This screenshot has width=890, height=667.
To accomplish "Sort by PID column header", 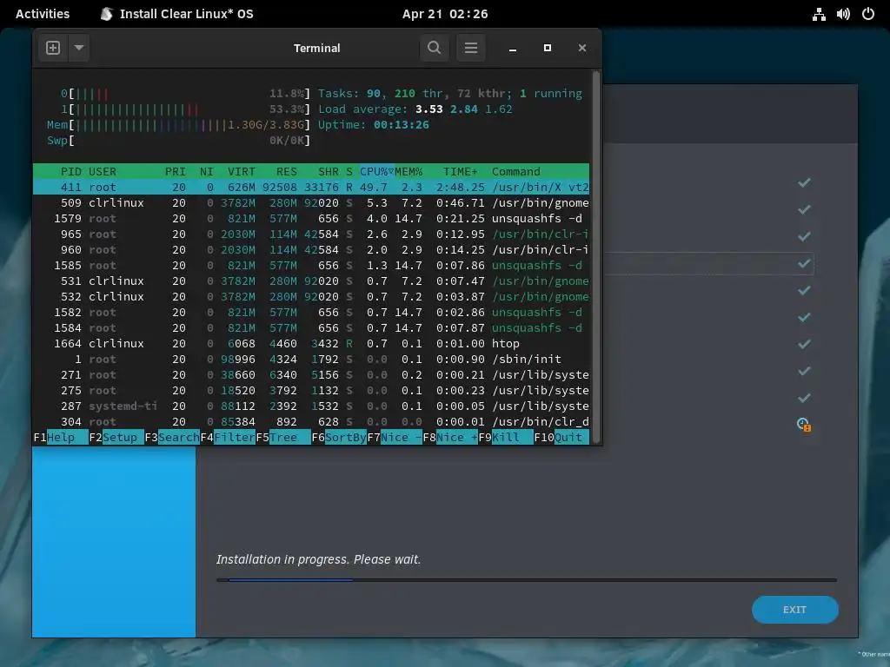I will coord(71,171).
